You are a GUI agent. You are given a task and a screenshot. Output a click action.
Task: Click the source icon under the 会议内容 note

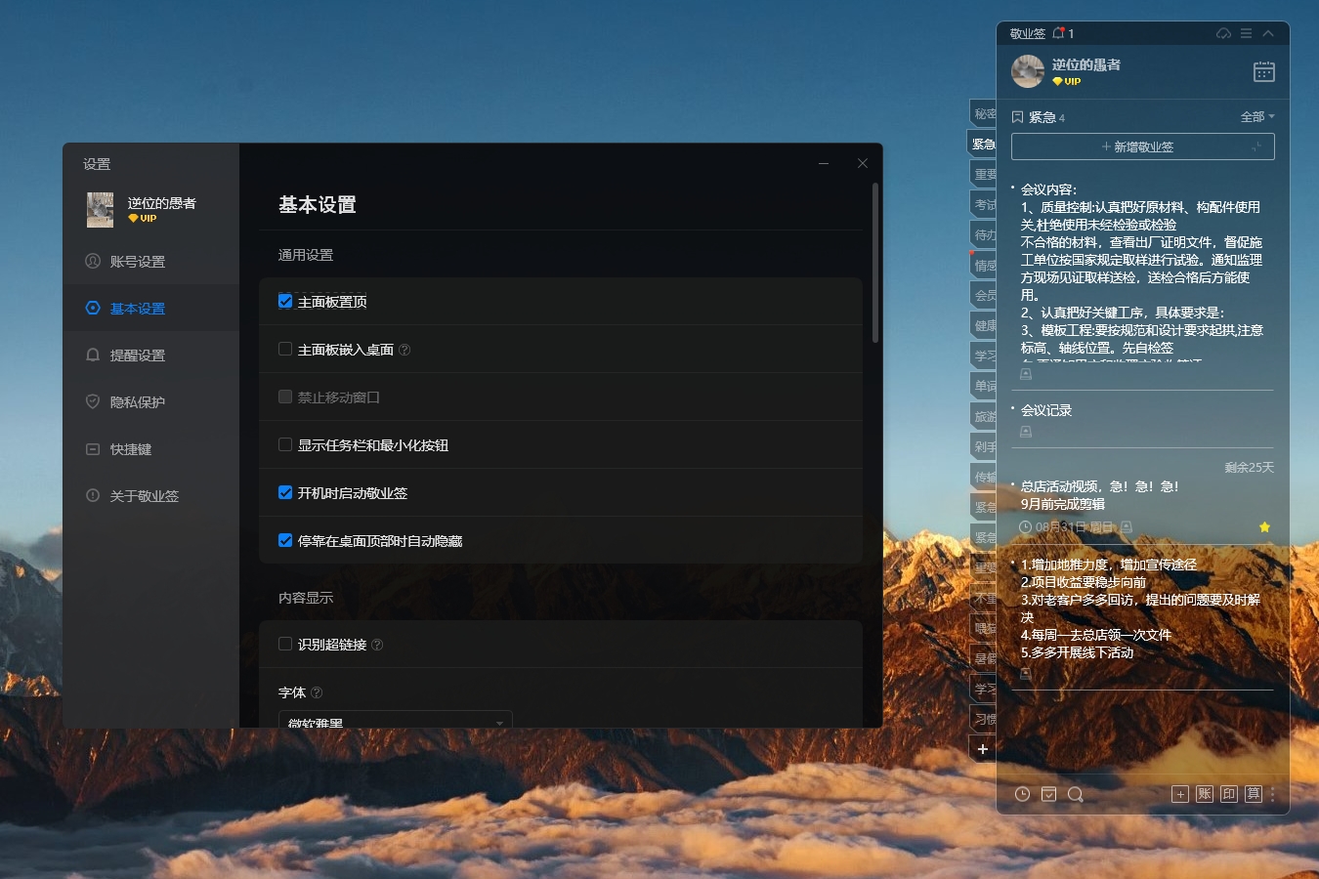[1026, 374]
